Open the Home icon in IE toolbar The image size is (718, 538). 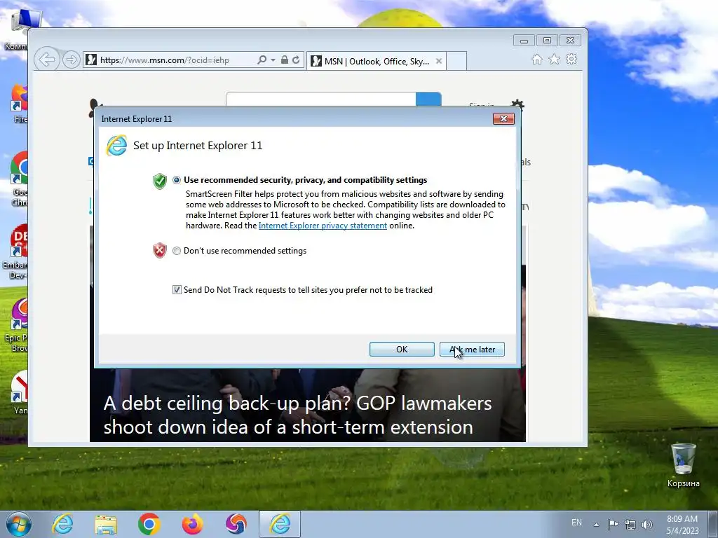tap(536, 60)
